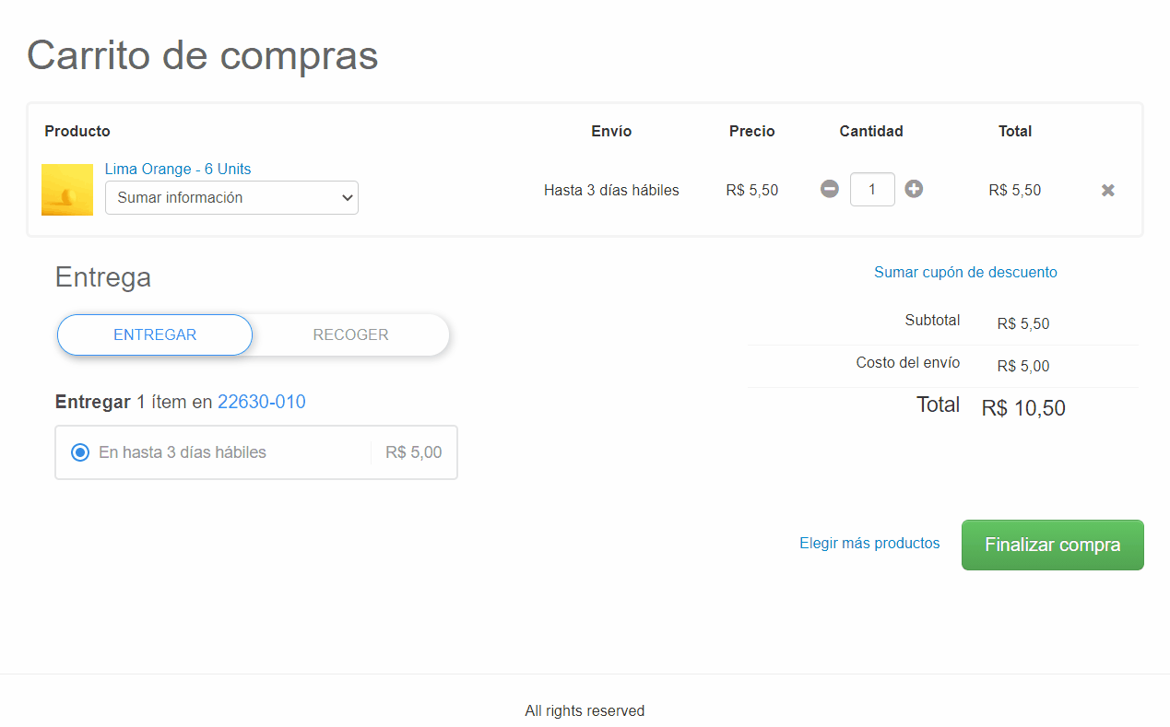Expand the product information combo box arrow
The image size is (1170, 727).
(348, 197)
